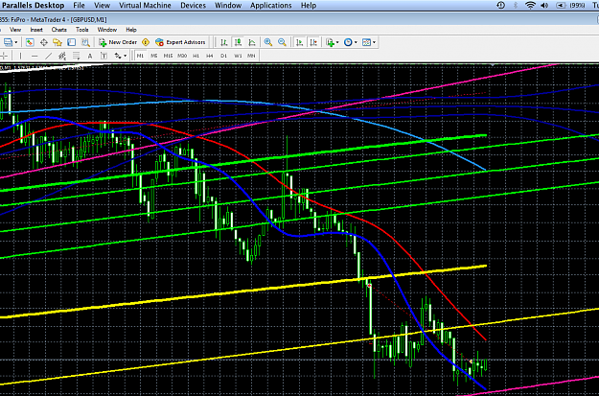Select the MN timeframe button

point(251,56)
